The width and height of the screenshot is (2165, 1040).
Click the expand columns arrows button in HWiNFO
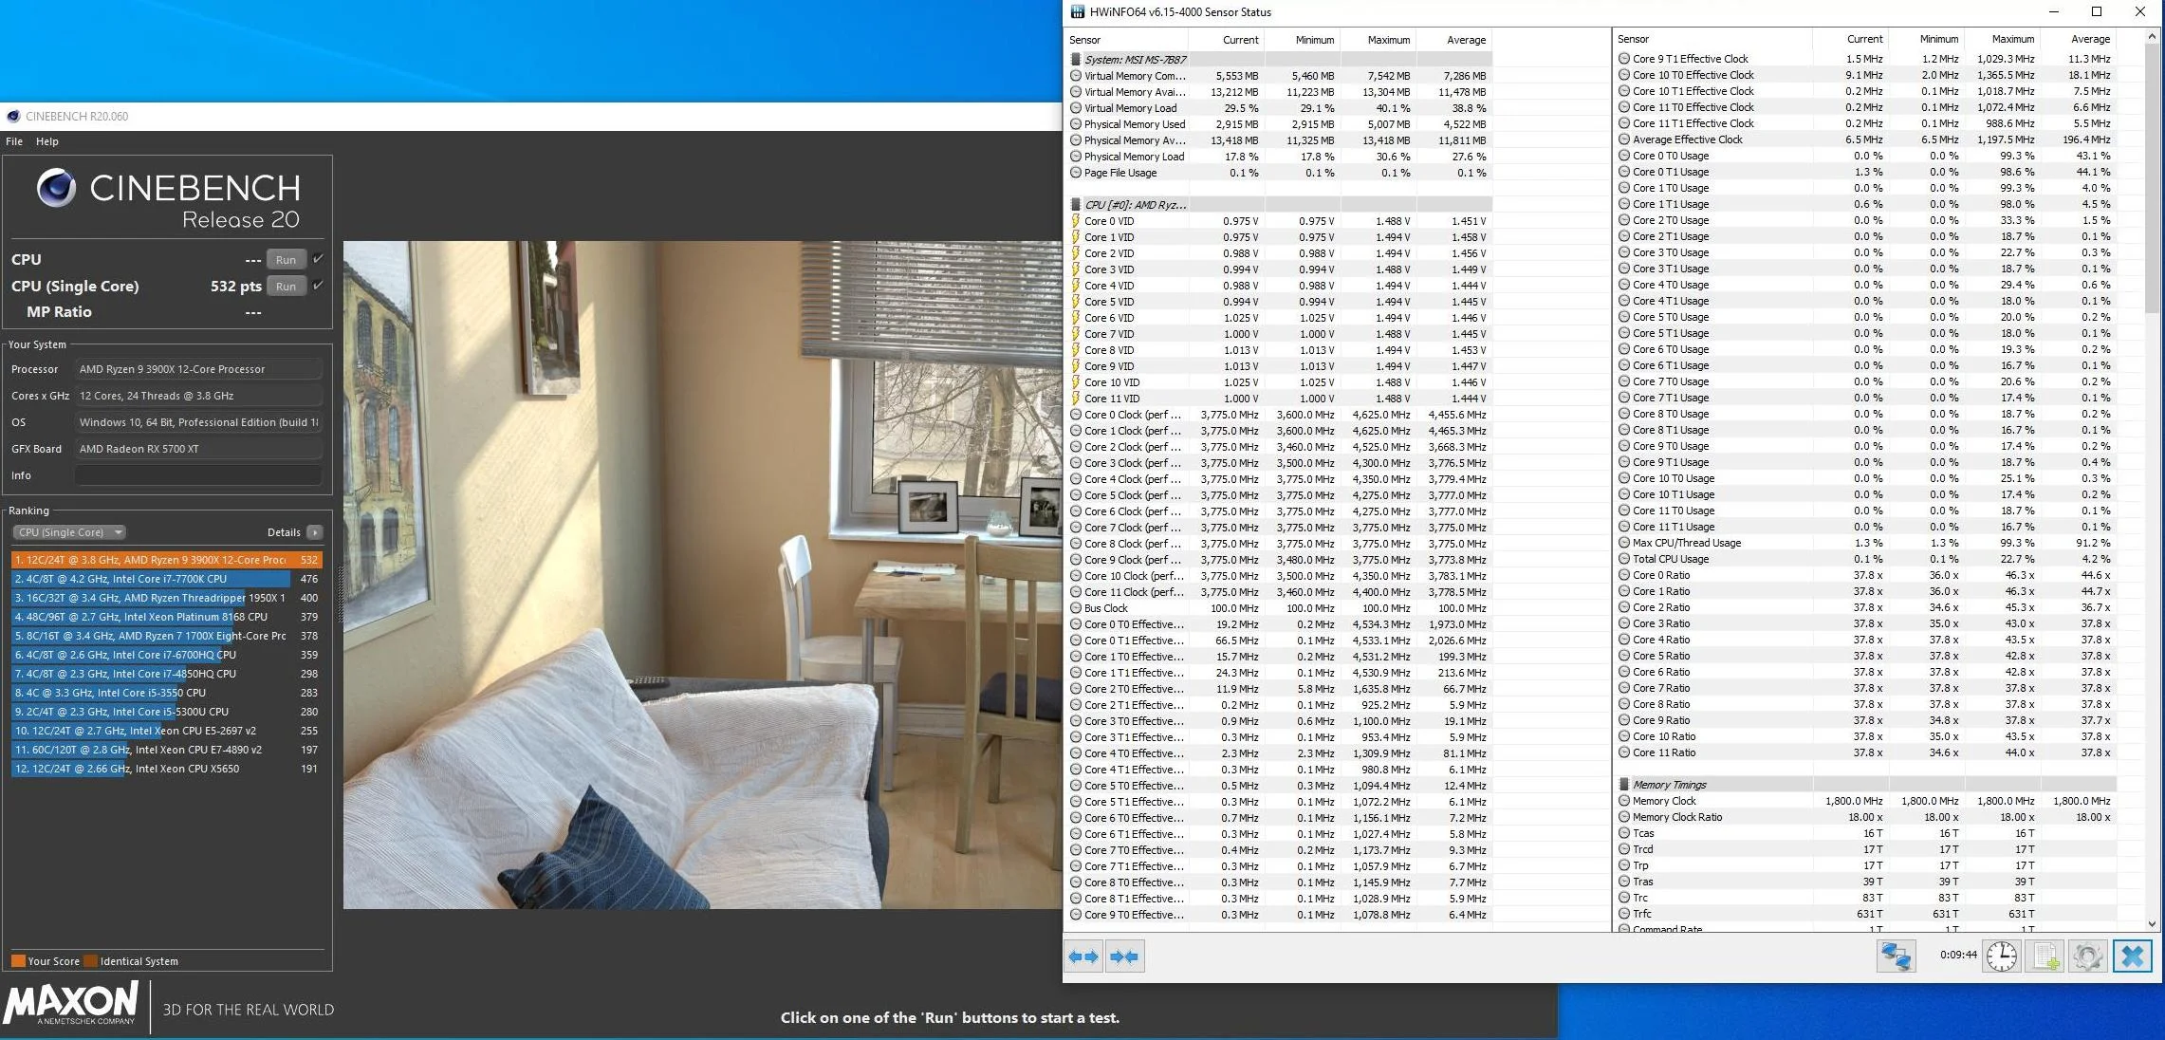tap(1083, 956)
